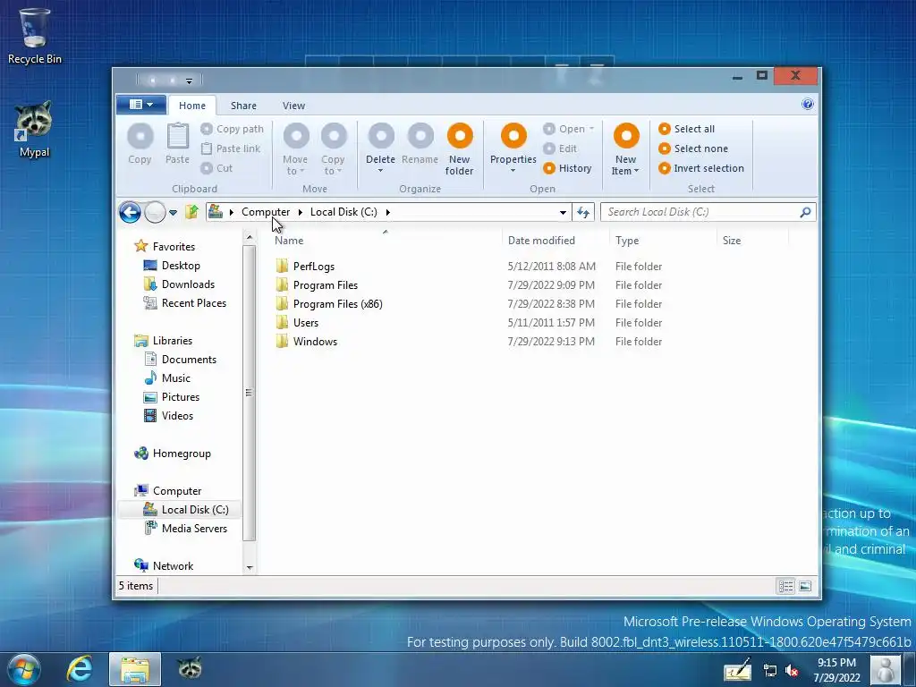Switch to the Share ribbon tab
Viewport: 916px width, 687px height.
coord(243,106)
